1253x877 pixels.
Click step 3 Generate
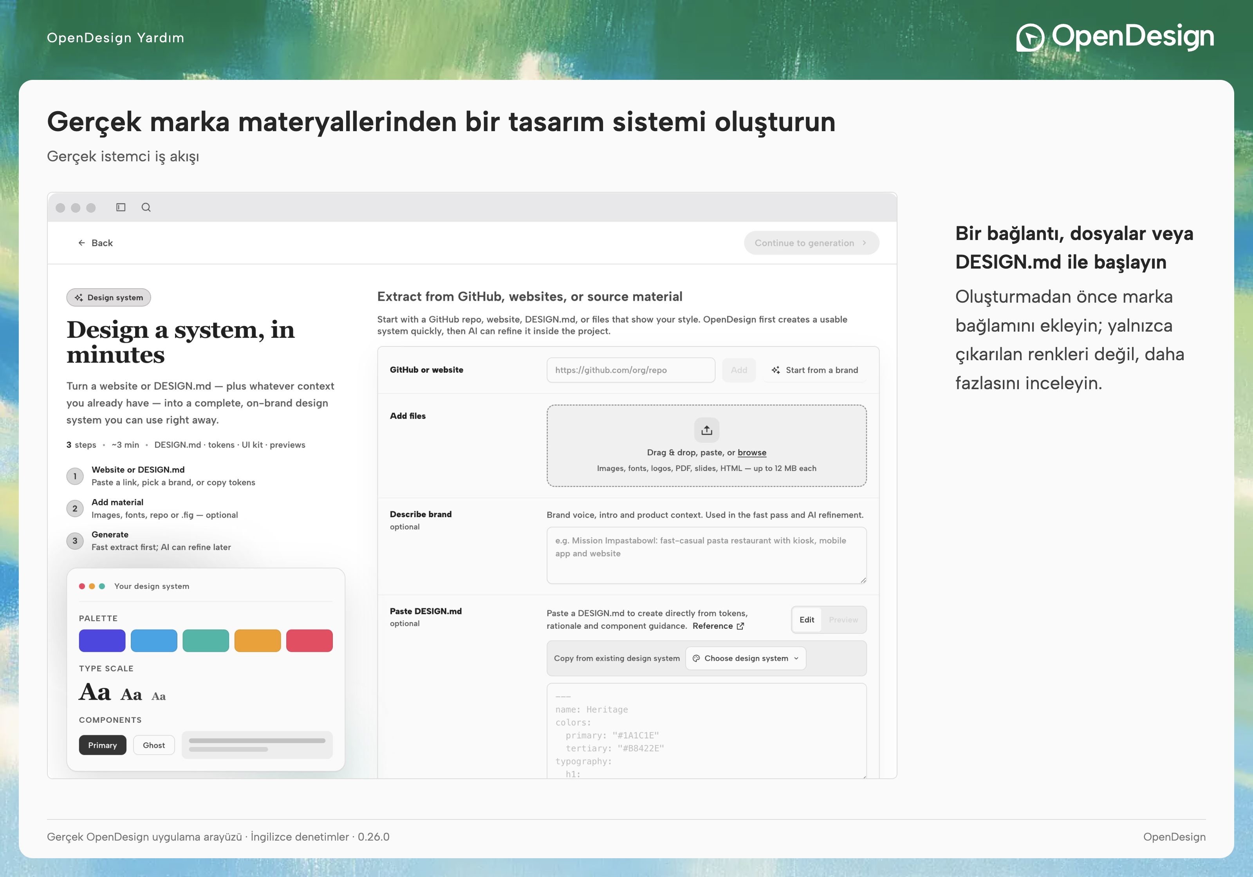148,541
